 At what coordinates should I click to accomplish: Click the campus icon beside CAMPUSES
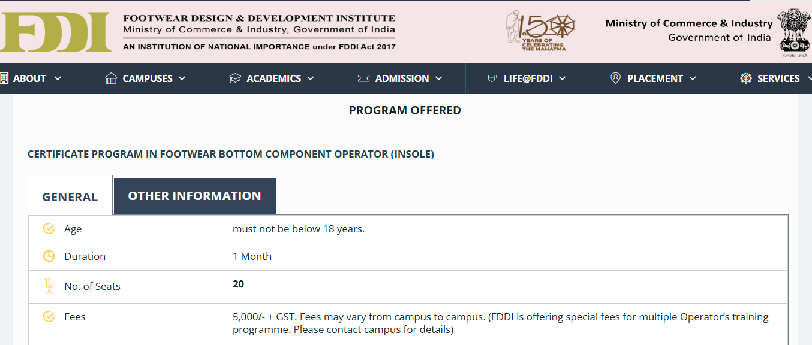click(111, 78)
